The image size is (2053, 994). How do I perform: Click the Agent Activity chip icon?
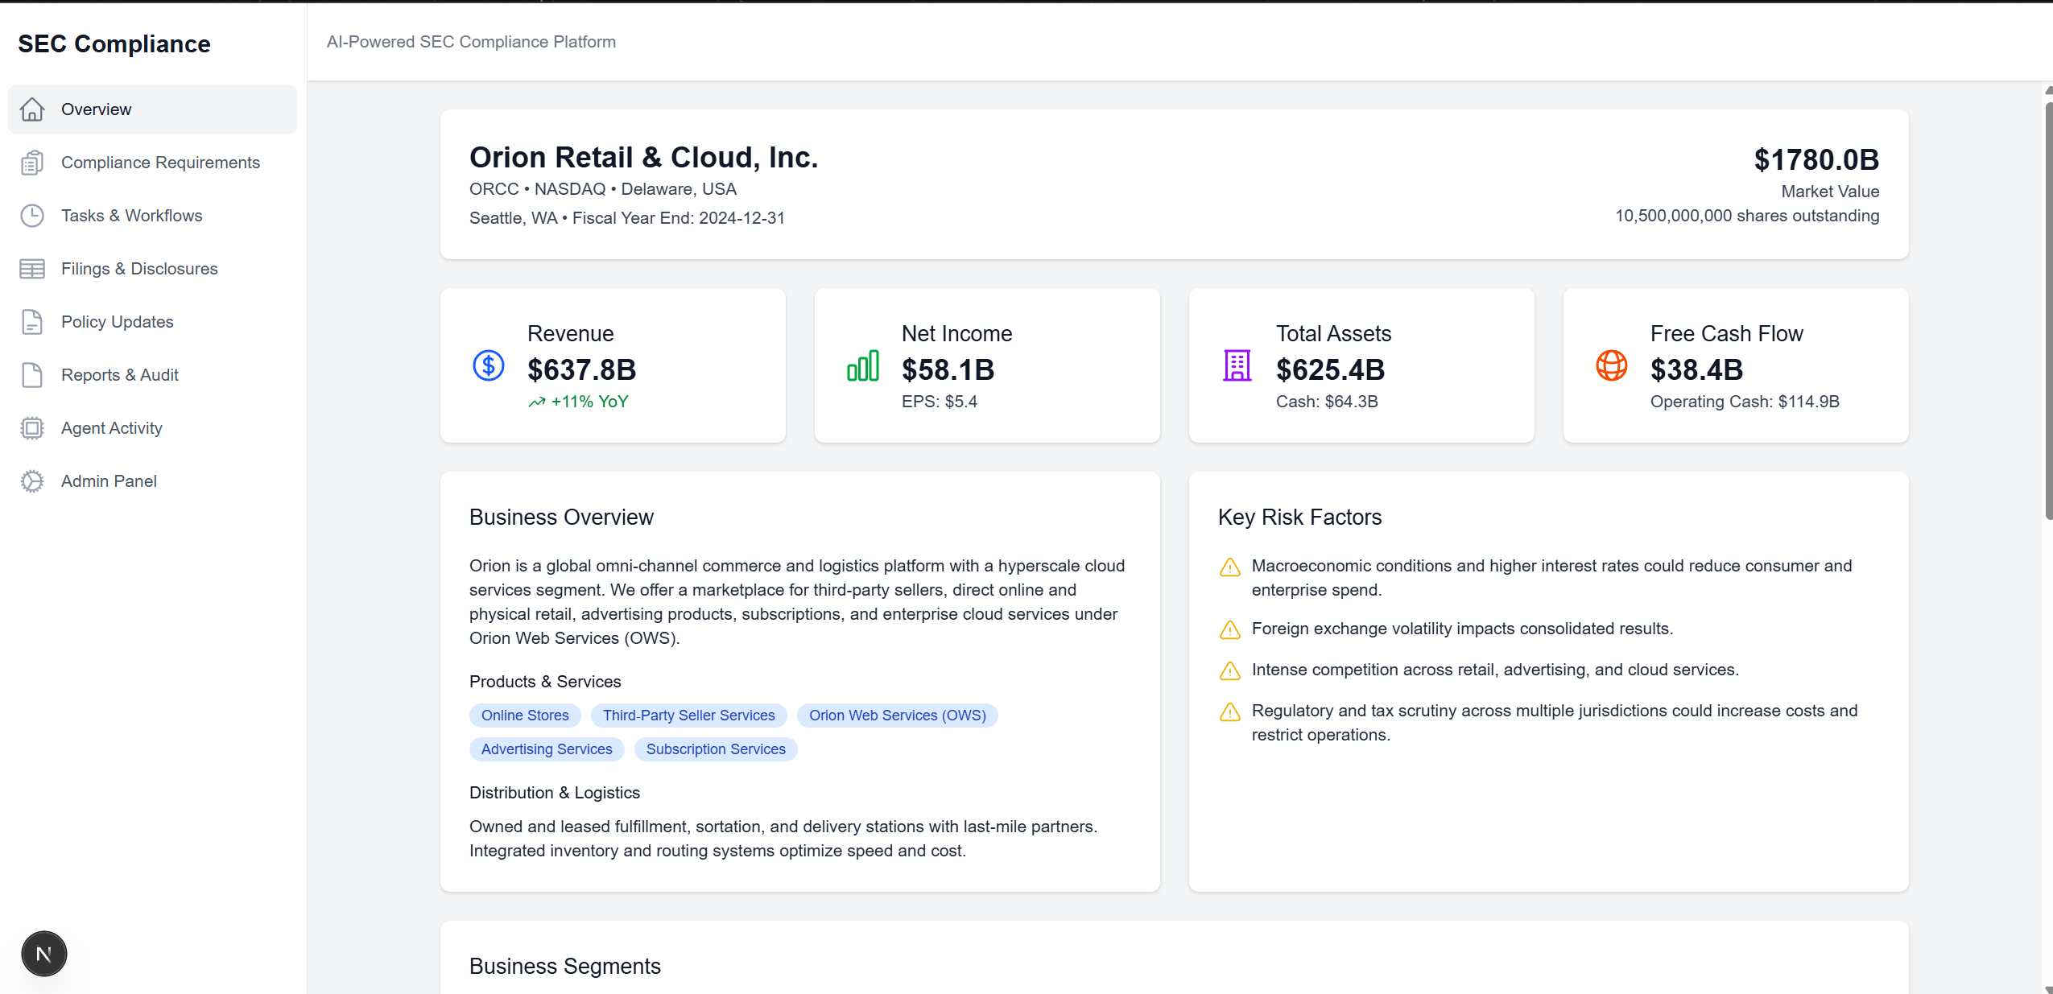pyautogui.click(x=32, y=428)
